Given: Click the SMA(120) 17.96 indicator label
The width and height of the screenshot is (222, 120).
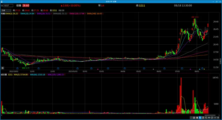Looking at the screenshot, I should pyautogui.click(x=77, y=14).
